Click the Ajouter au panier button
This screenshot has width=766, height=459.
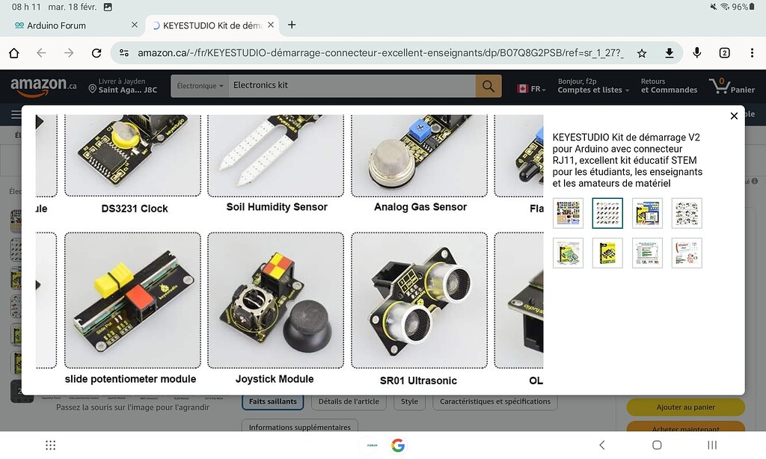pos(685,407)
